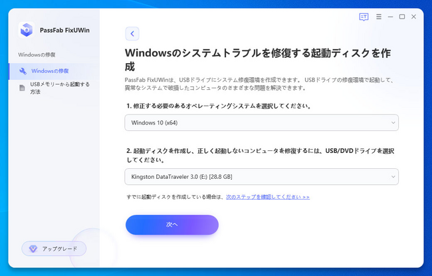This screenshot has height=276, width=432.
Task: Open the feedback chat icon in title bar
Action: [364, 17]
